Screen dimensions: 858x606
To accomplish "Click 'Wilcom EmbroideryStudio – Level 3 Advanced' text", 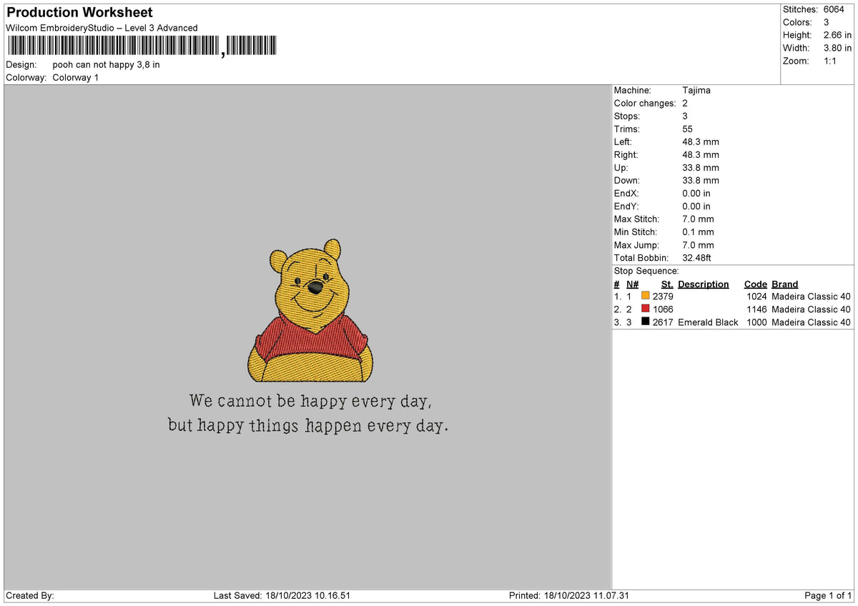I will point(102,28).
